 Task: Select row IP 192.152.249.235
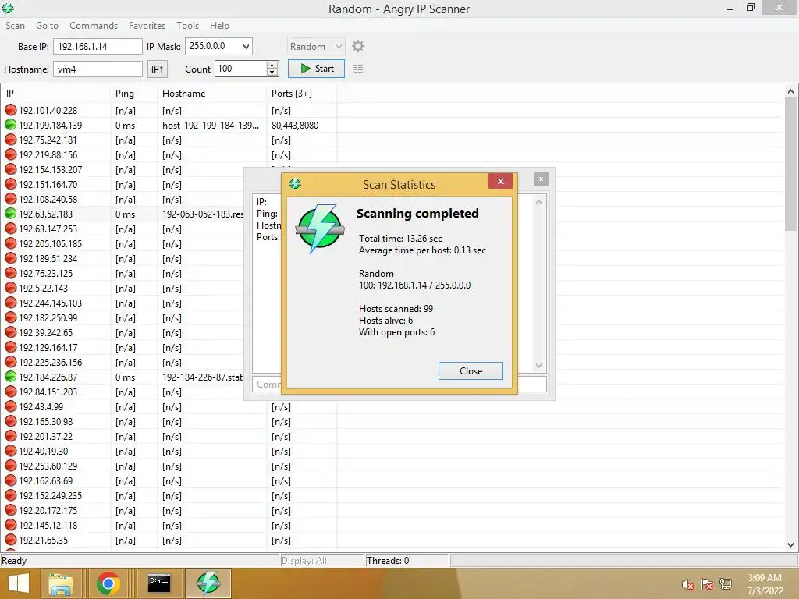click(50, 495)
